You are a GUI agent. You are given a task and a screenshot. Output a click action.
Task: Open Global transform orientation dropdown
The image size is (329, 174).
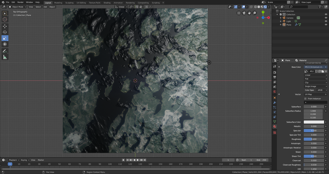(121, 7)
